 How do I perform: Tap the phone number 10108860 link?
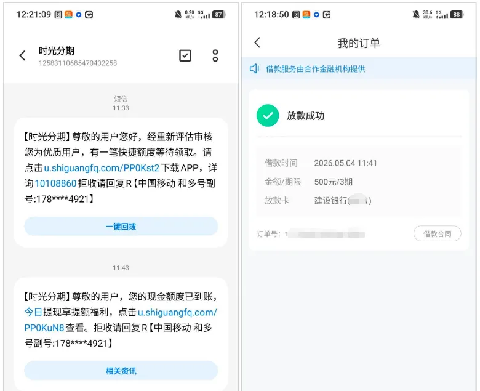(x=55, y=183)
